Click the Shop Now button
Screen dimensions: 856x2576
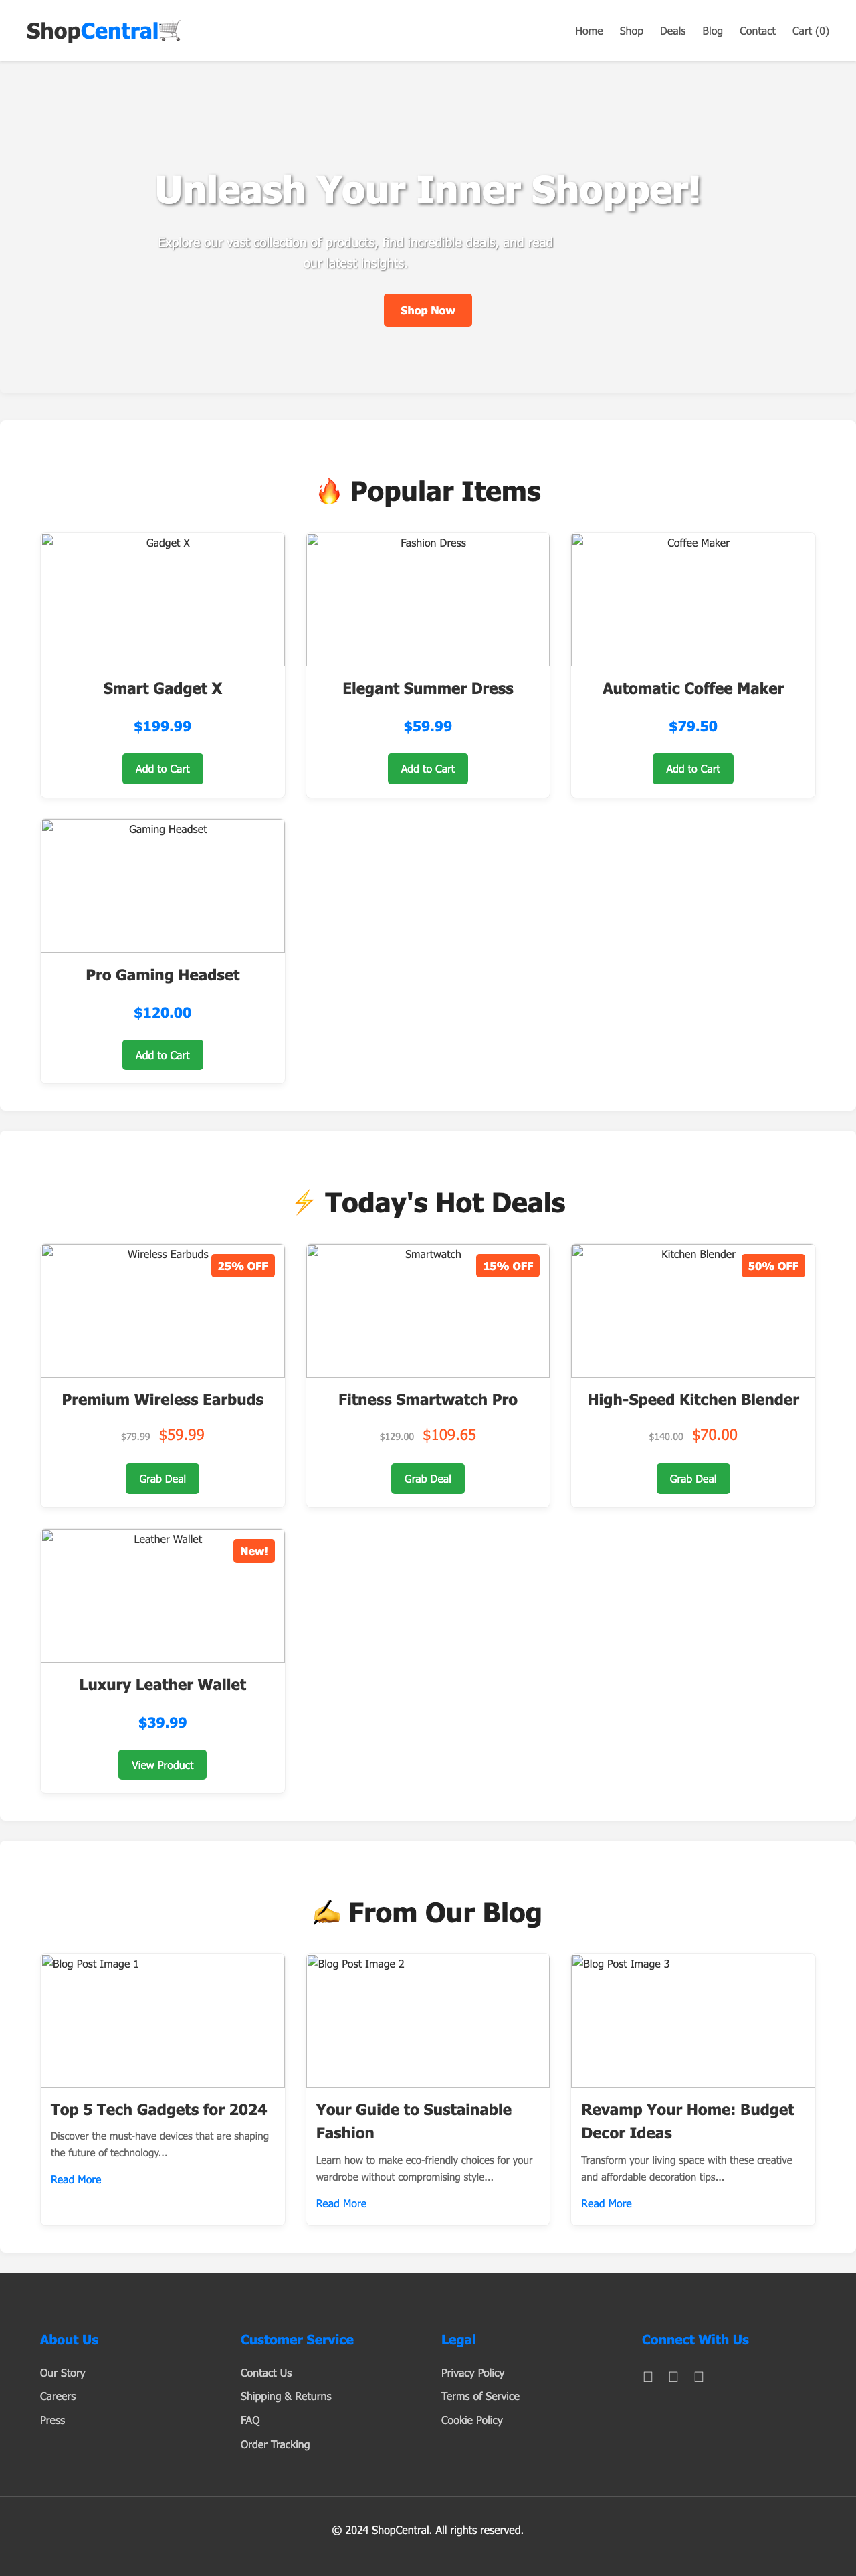[427, 310]
